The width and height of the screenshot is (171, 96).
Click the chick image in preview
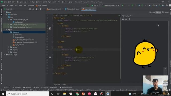point(145,54)
